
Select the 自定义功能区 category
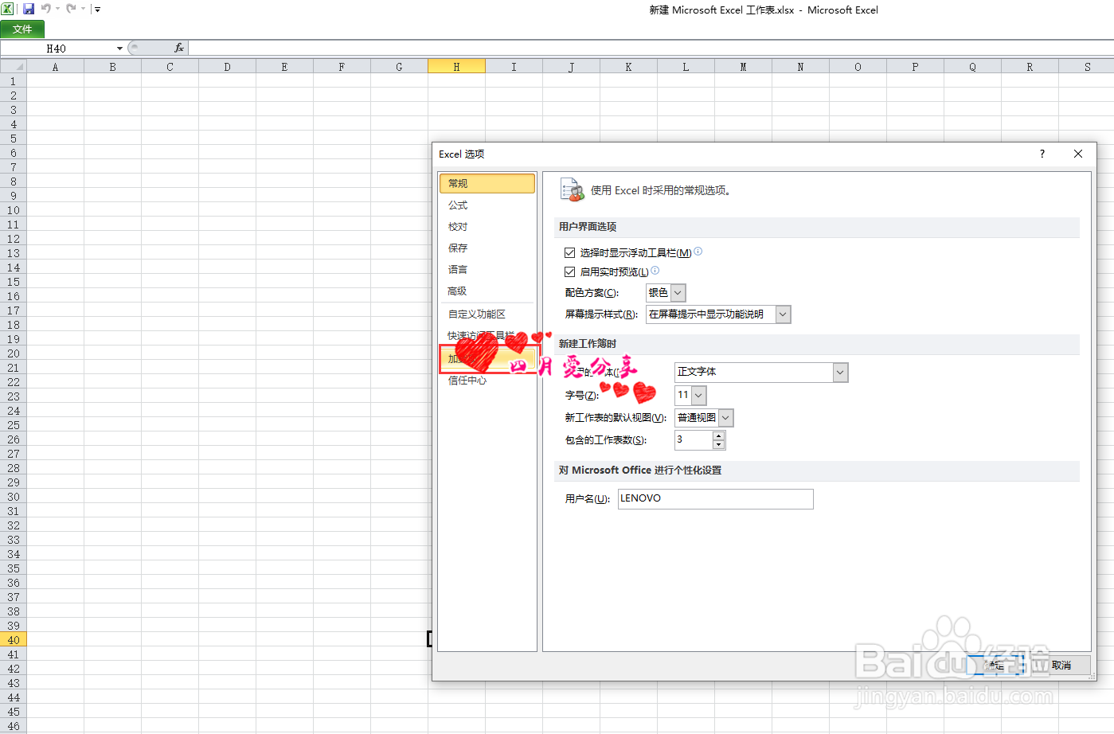[x=487, y=314]
